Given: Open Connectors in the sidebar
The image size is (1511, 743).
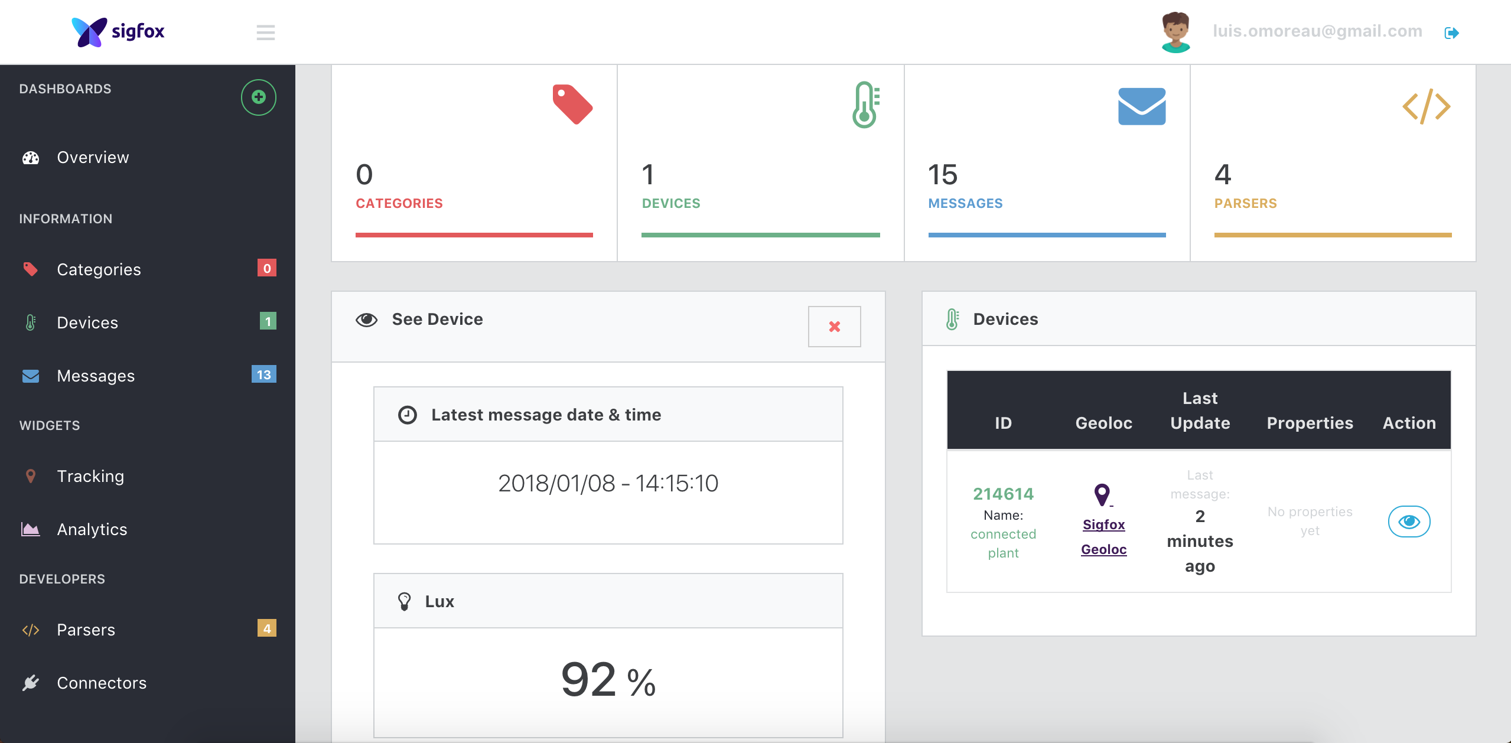Looking at the screenshot, I should [102, 683].
